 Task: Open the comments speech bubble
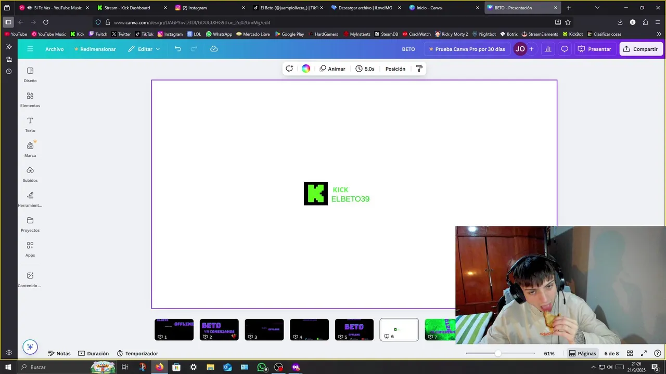pyautogui.click(x=565, y=49)
